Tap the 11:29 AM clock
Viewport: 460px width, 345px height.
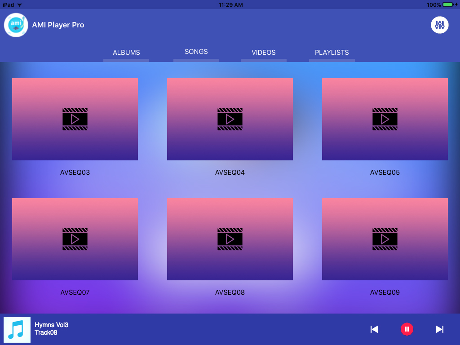point(231,4)
